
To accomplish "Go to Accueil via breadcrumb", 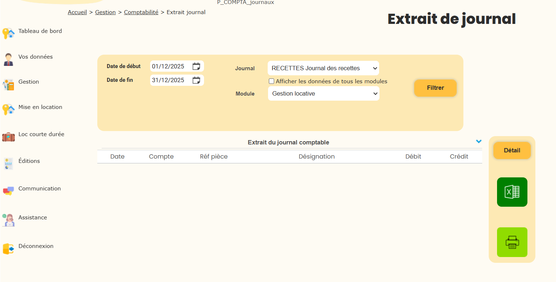I will click(77, 12).
